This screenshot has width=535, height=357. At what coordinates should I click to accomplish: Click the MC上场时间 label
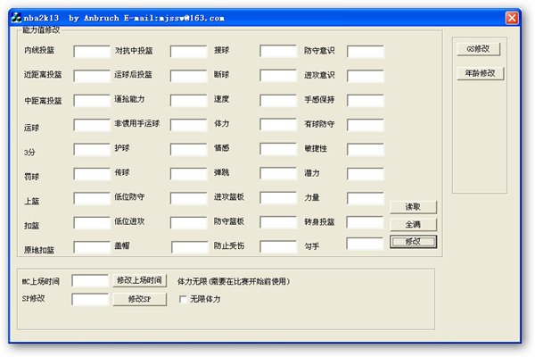[41, 281]
